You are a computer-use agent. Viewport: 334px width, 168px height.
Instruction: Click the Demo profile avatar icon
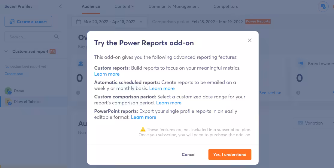click(8, 91)
